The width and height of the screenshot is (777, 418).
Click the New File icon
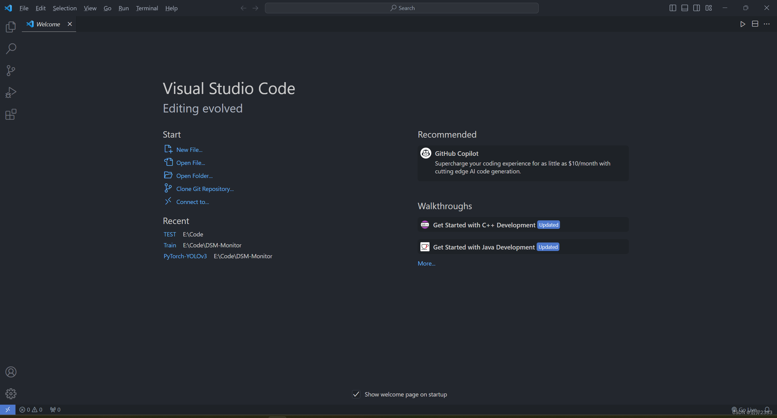[x=168, y=149]
